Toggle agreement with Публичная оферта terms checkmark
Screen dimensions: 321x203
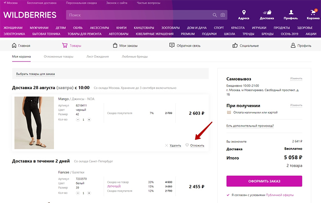tap(227, 195)
